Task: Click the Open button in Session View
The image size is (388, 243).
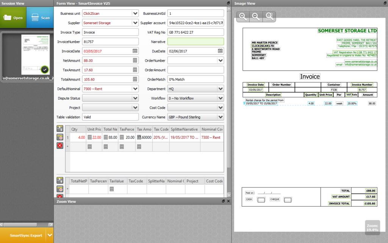Action: point(13,17)
